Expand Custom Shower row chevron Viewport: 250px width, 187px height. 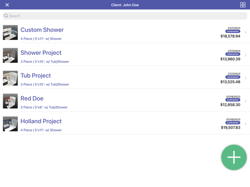[x=245, y=33]
